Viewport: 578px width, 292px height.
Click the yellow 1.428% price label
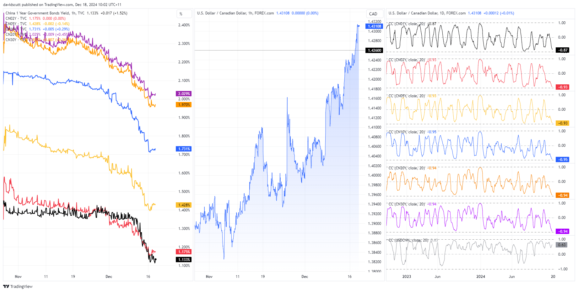point(184,205)
